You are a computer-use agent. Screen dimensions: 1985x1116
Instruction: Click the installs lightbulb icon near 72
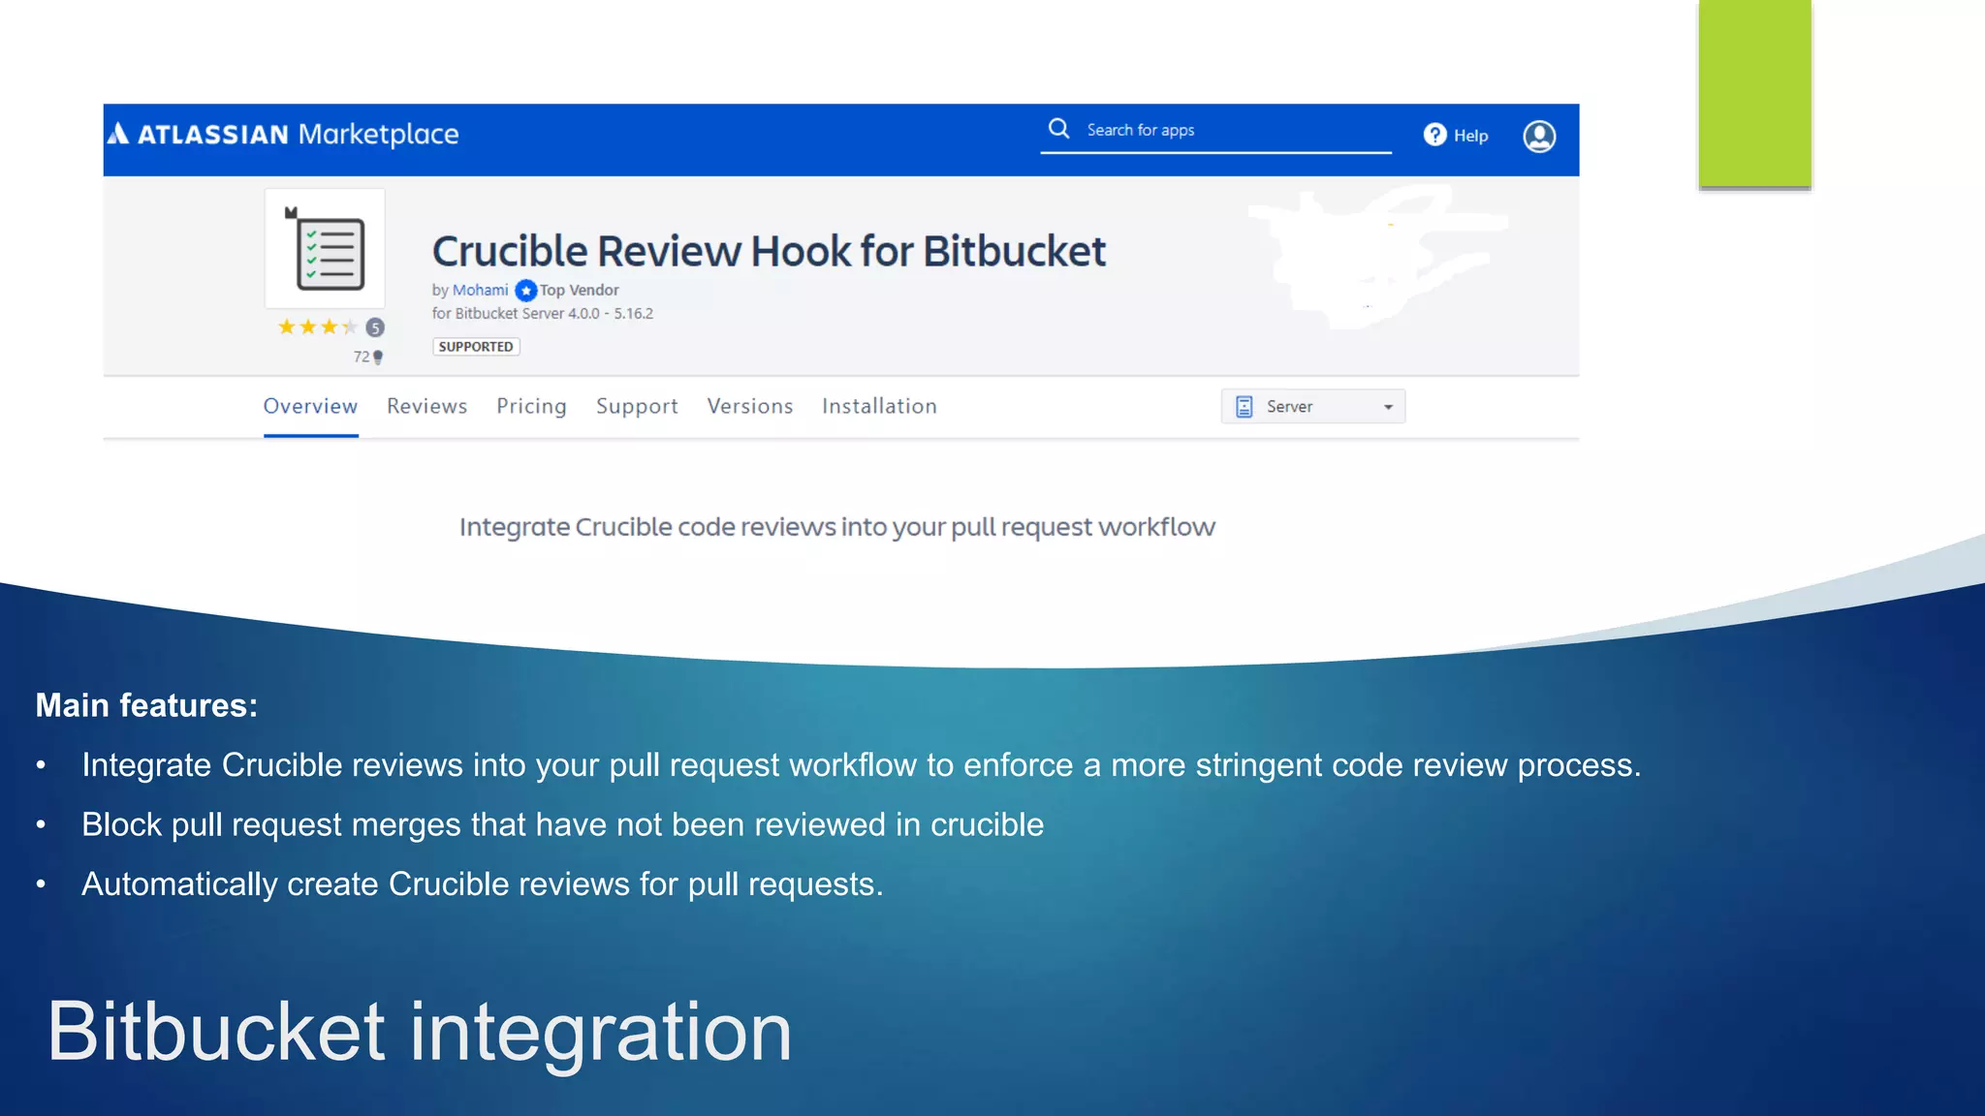click(378, 357)
